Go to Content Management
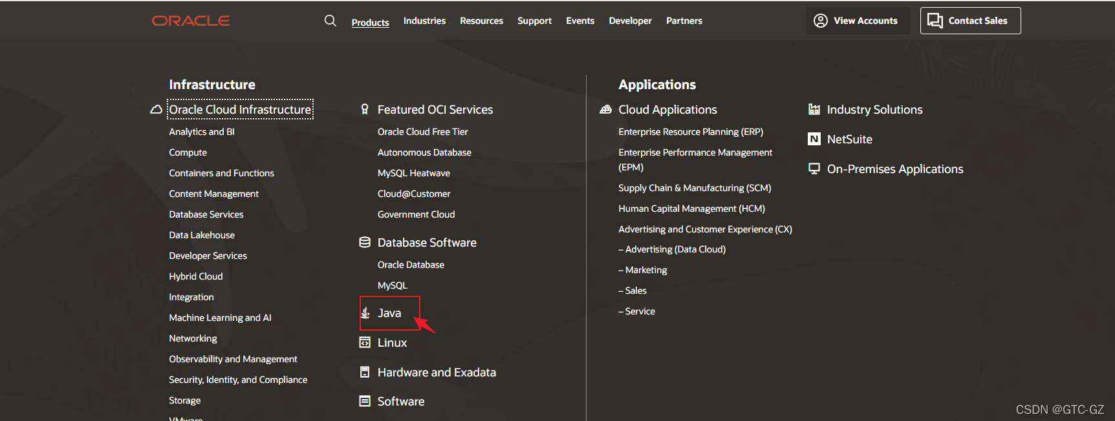This screenshot has height=421, width=1115. 213,194
